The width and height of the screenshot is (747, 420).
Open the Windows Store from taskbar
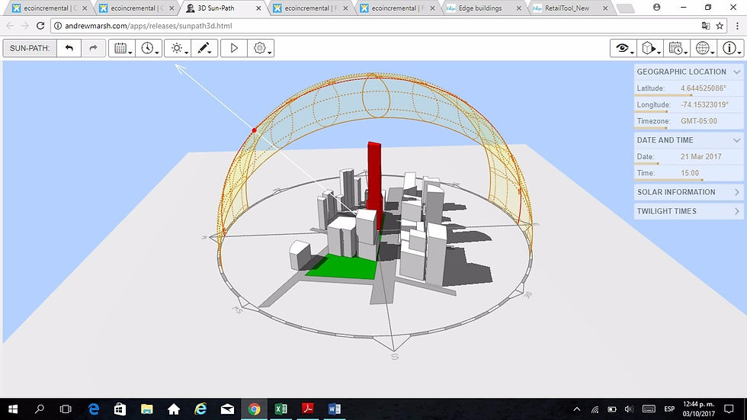click(120, 409)
